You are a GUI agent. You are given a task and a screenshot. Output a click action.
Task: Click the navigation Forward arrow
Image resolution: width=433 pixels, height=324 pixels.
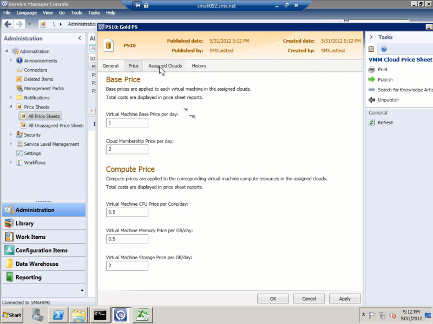19,24
